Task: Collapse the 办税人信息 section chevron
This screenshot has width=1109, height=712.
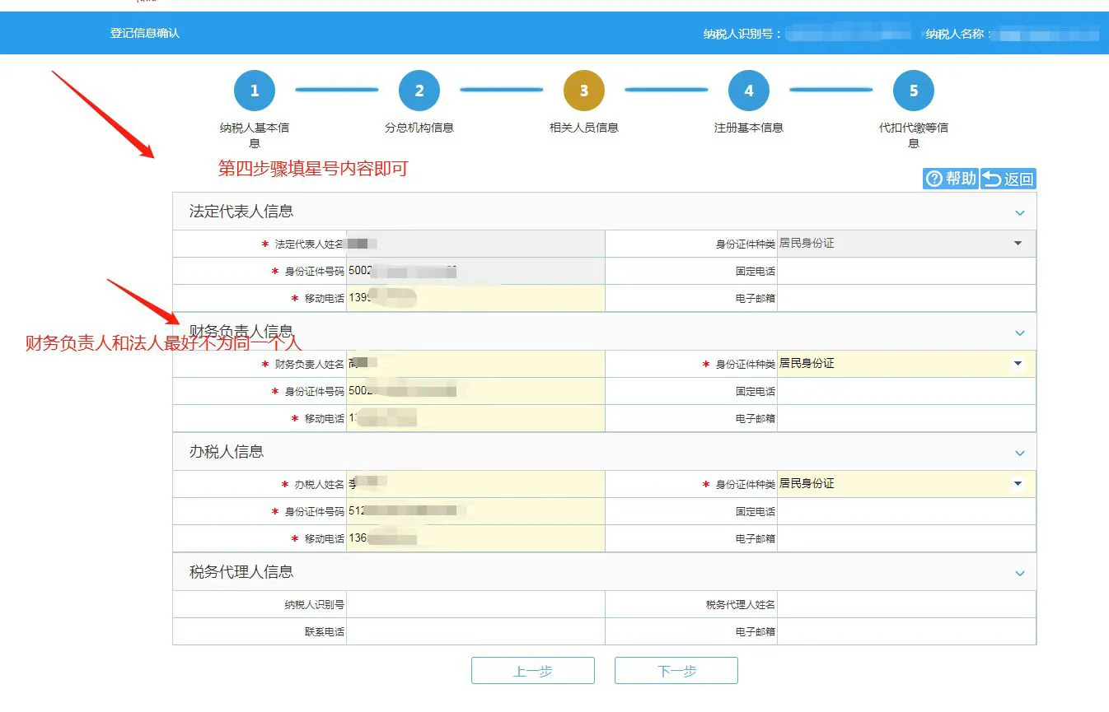Action: pos(1019,454)
